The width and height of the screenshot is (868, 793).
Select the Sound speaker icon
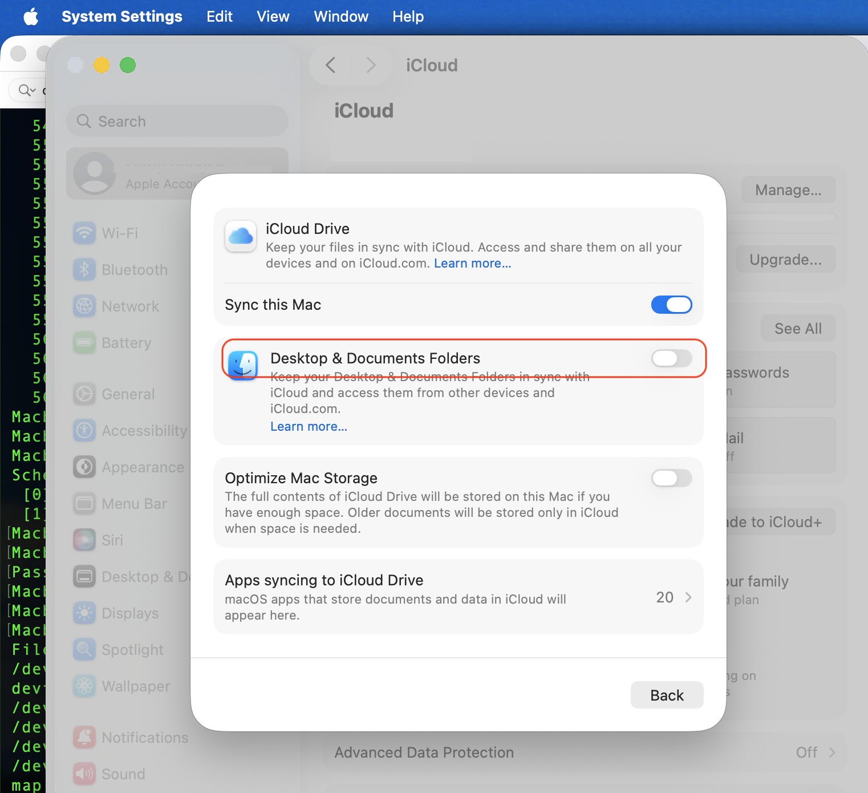[x=84, y=774]
